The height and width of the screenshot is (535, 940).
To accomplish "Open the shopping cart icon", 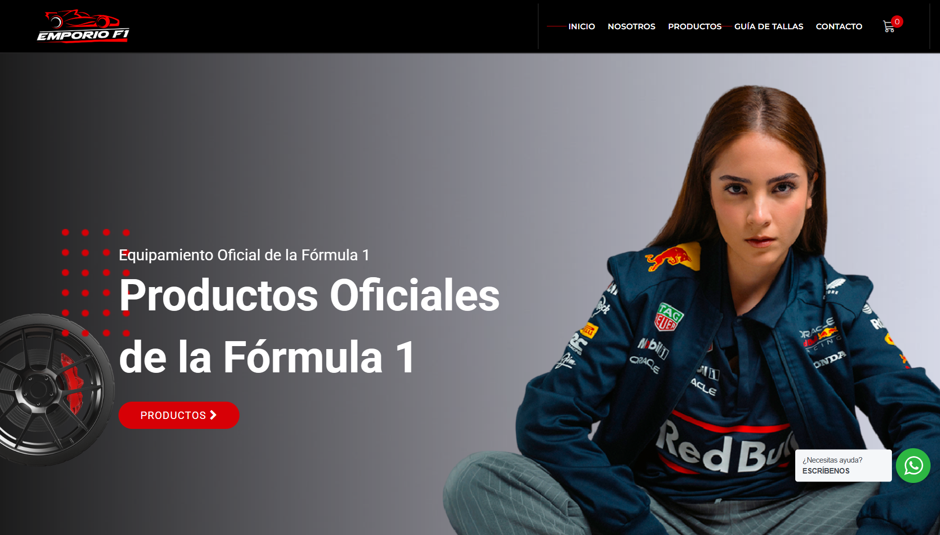I will coord(888,27).
